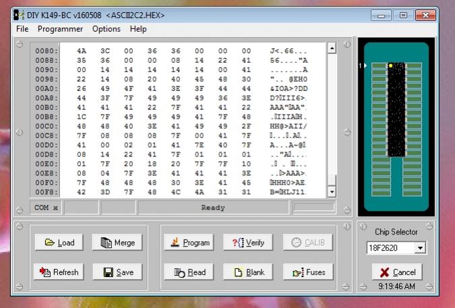Expand the Chip Selector dropdown
Image resolution: width=455 pixels, height=308 pixels.
[420, 248]
